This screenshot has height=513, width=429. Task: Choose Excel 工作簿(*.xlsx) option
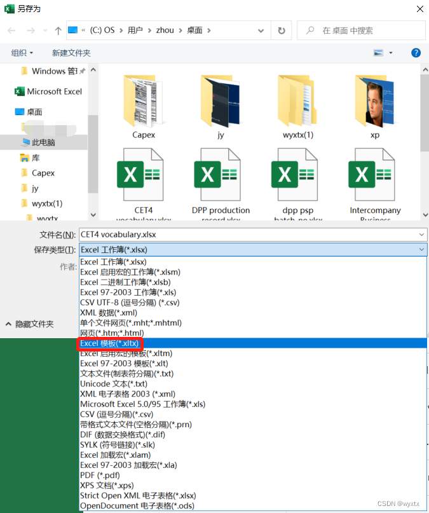click(253, 262)
